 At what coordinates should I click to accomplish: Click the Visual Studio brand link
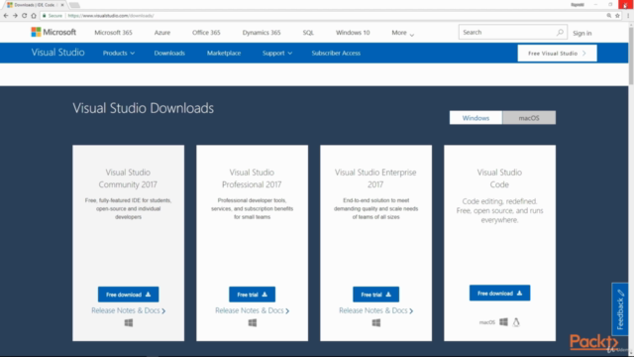click(57, 53)
